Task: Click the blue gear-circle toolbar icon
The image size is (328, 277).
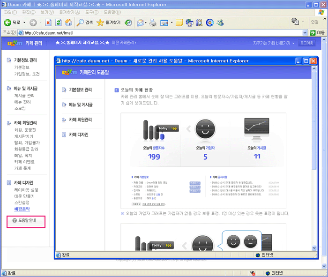Action: [x=209, y=22]
